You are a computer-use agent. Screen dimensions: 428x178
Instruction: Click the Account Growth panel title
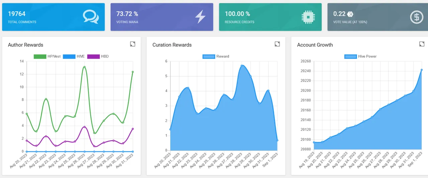coord(315,45)
